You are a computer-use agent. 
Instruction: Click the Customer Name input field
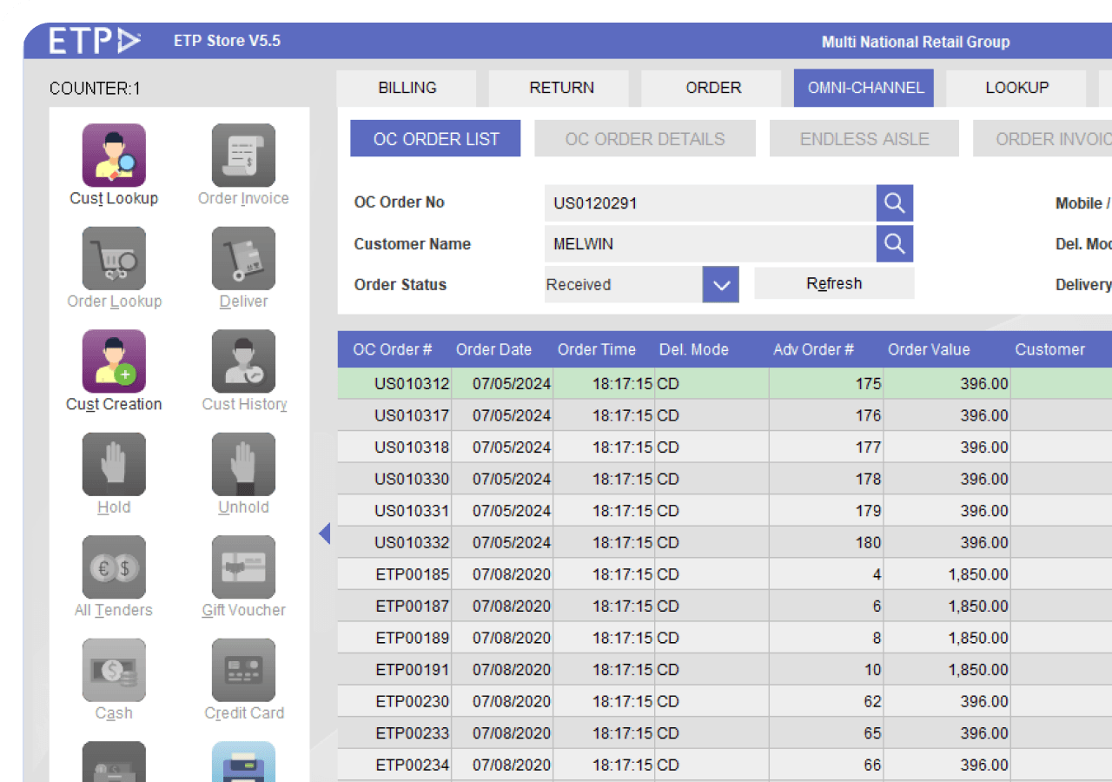[x=710, y=244]
